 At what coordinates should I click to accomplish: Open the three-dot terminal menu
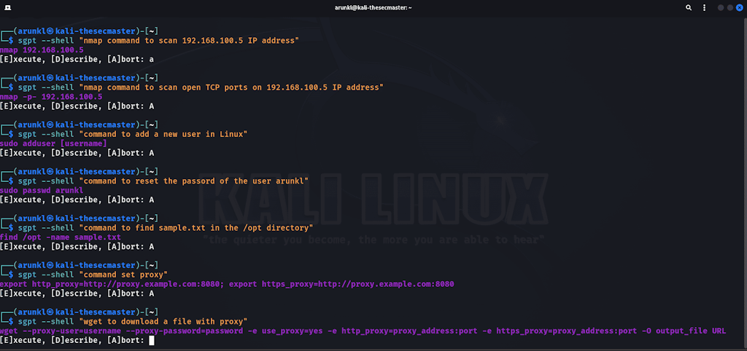coord(704,7)
